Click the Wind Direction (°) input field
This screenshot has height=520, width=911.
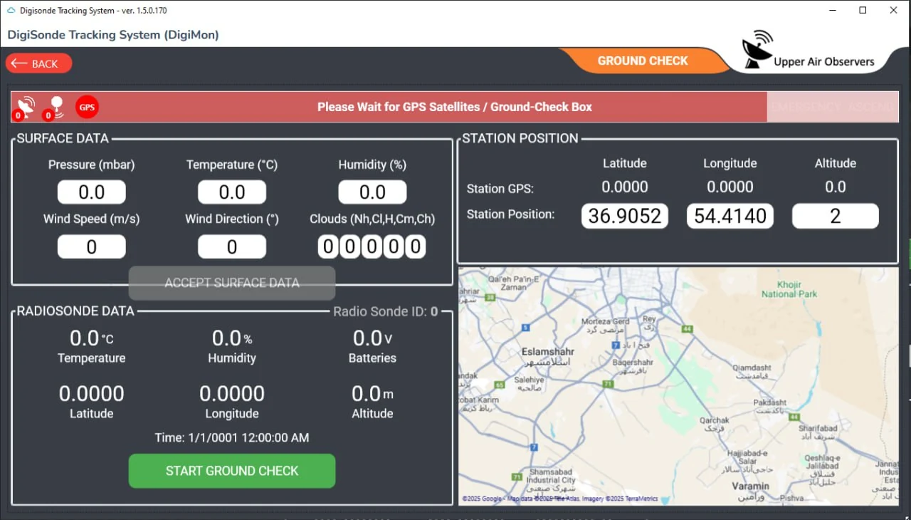pyautogui.click(x=232, y=247)
